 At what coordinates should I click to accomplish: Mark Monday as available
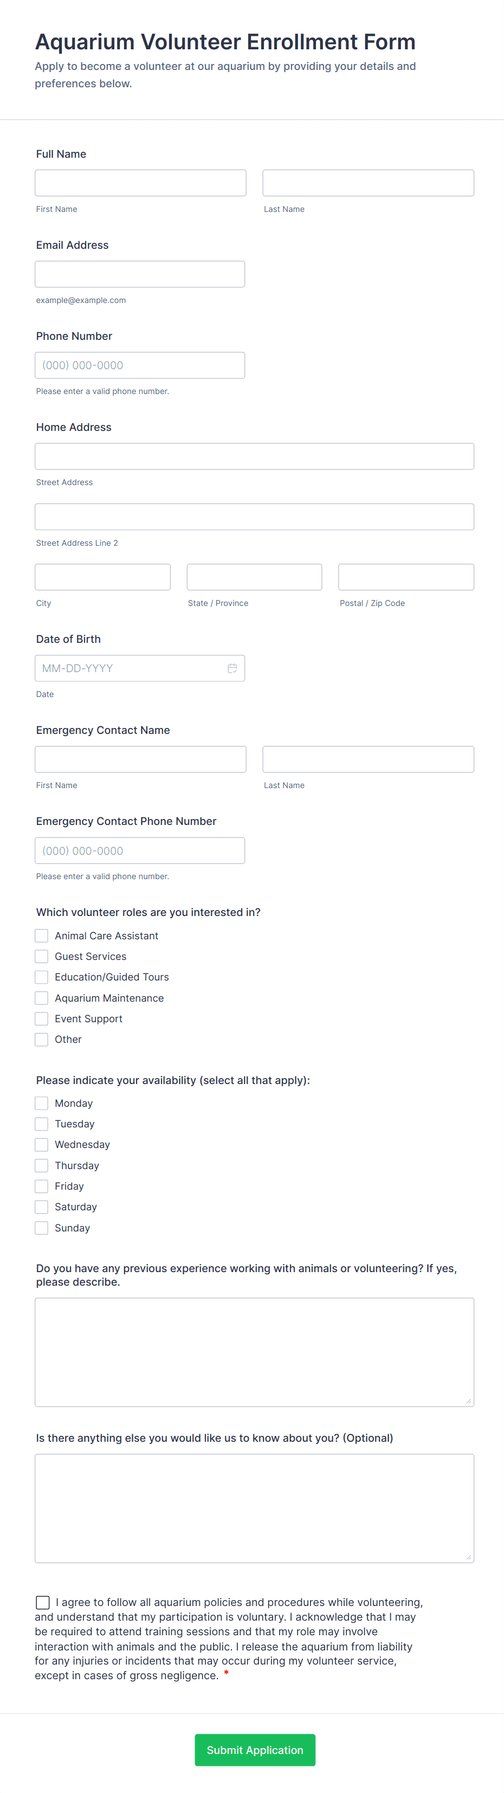(41, 1103)
